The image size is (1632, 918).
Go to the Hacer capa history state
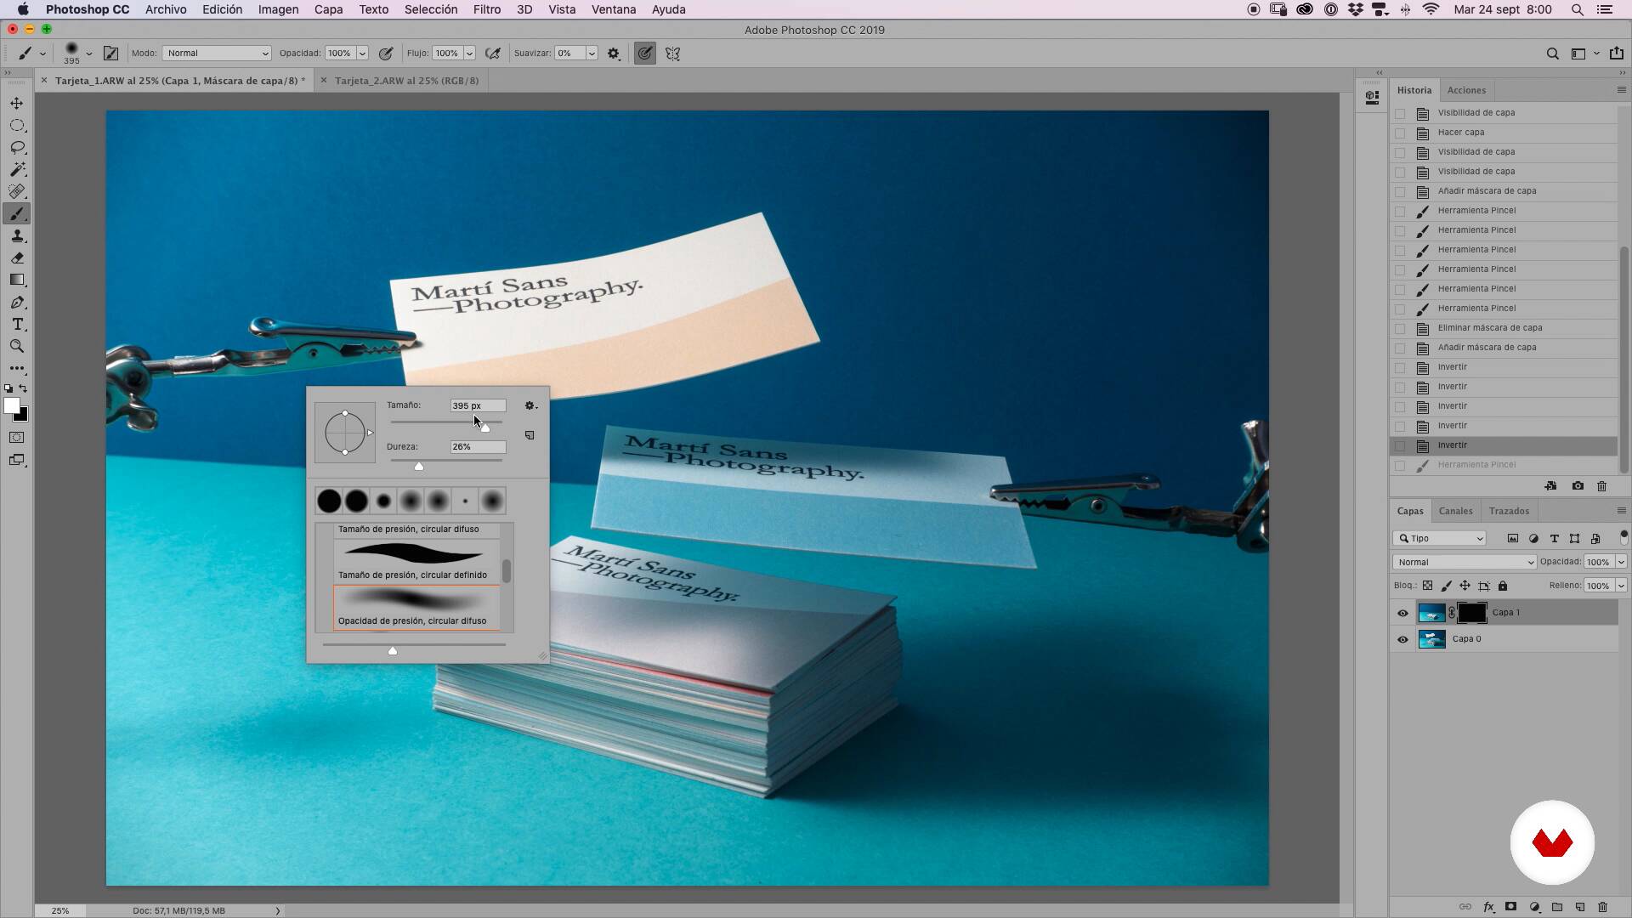(1504, 133)
